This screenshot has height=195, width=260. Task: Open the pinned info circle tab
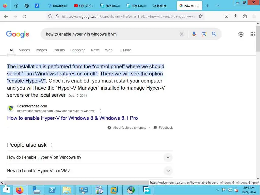(16, 6)
